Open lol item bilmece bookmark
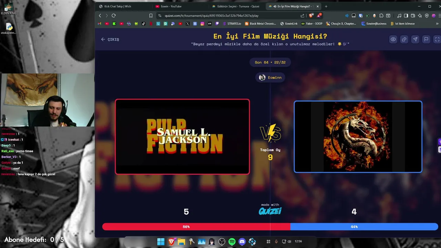Screen dimensions: 441x248 tap(402, 24)
